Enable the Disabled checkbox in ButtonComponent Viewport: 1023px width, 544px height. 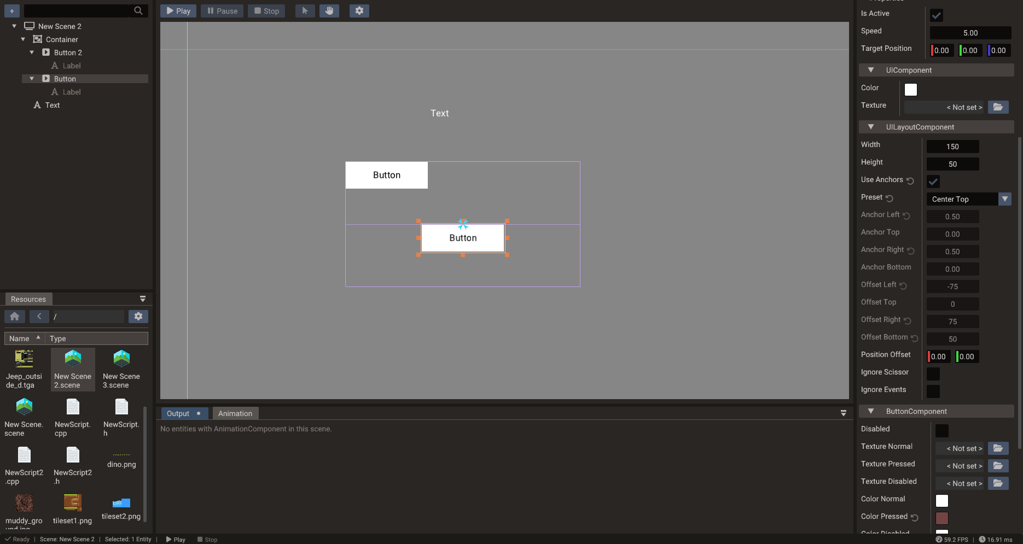[942, 431]
